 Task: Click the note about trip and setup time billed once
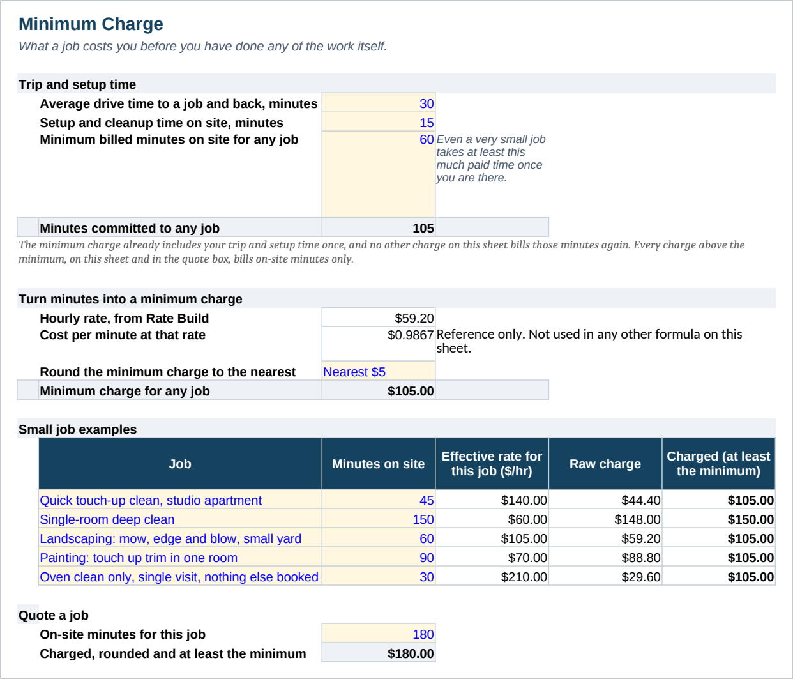(x=382, y=252)
